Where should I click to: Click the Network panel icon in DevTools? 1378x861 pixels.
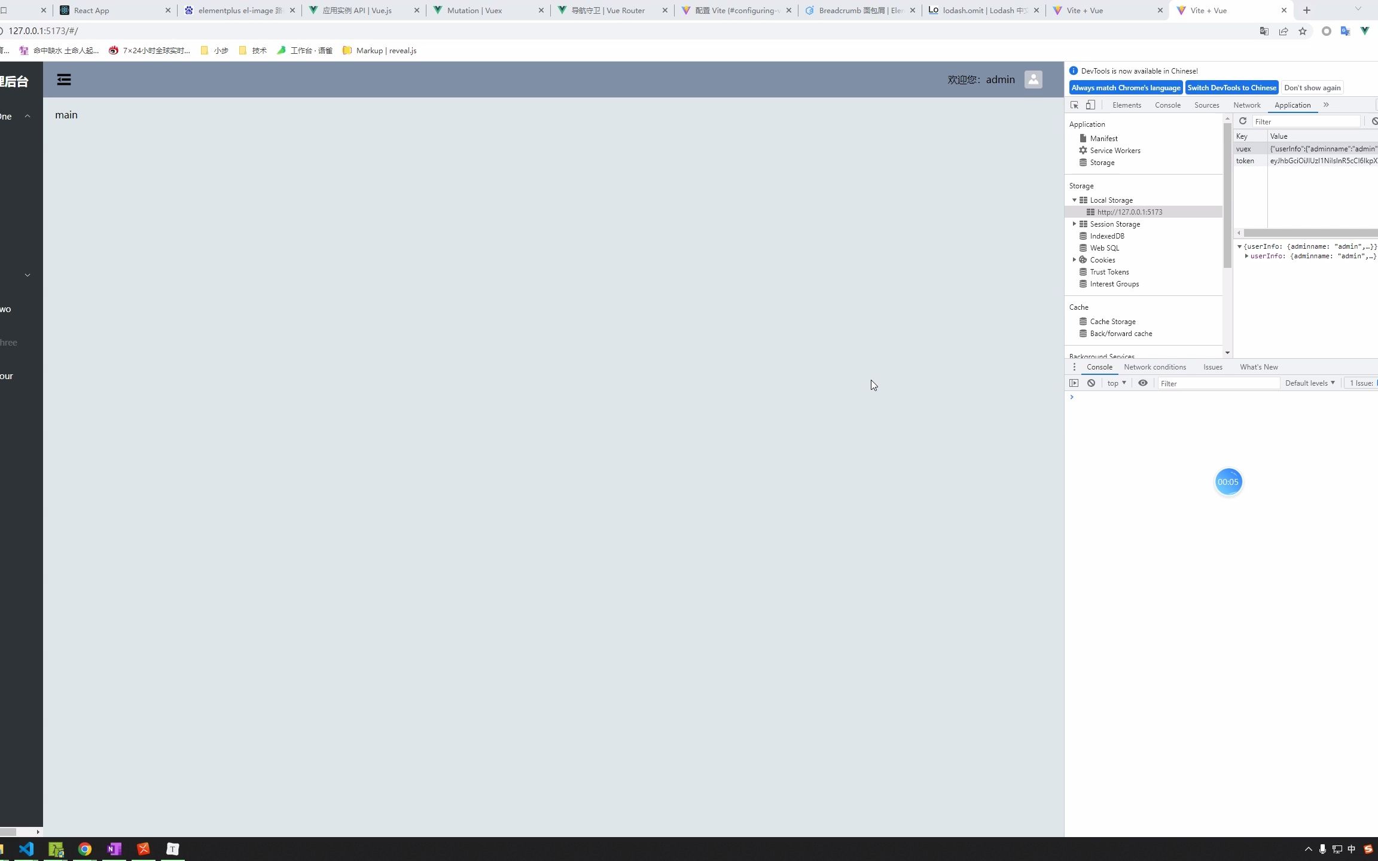[x=1247, y=105]
